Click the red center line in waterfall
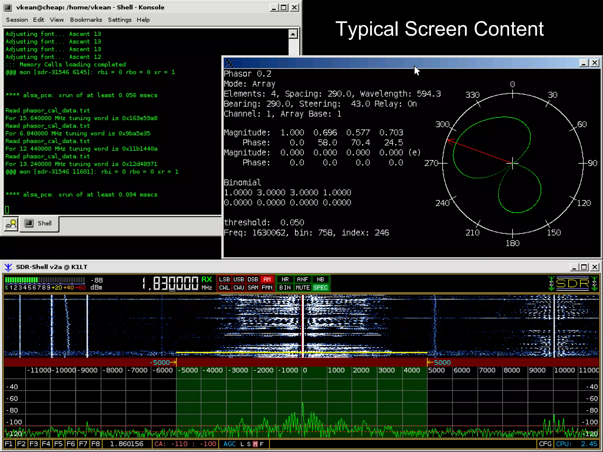This screenshot has width=603, height=452. click(302, 326)
